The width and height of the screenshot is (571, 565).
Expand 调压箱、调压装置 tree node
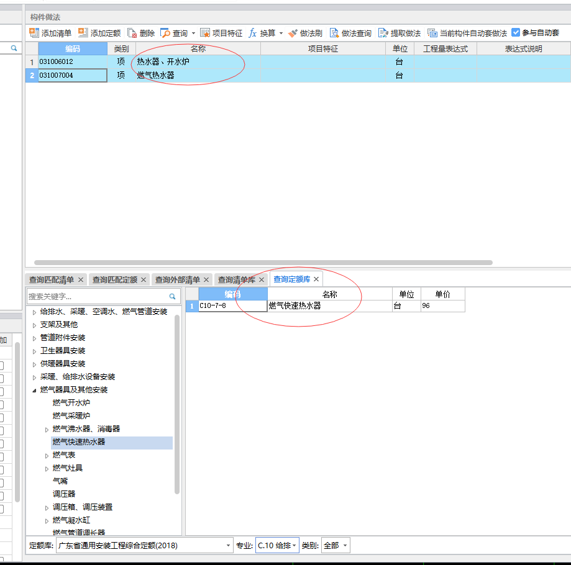[47, 508]
